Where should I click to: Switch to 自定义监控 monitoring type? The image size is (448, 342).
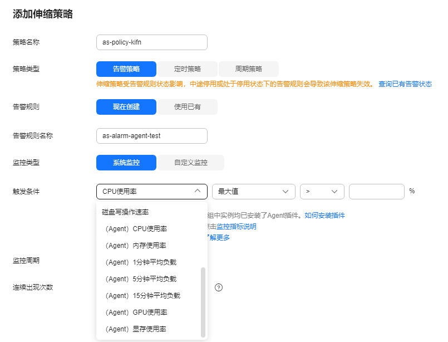pos(190,163)
